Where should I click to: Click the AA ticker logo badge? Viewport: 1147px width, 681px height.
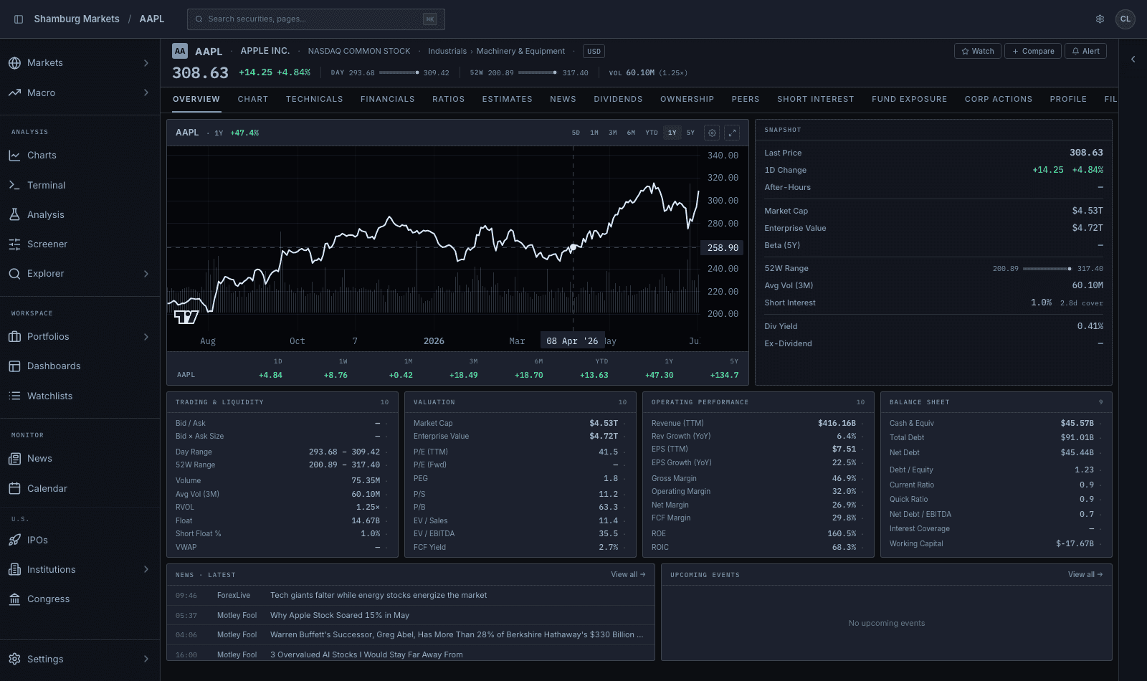point(180,51)
